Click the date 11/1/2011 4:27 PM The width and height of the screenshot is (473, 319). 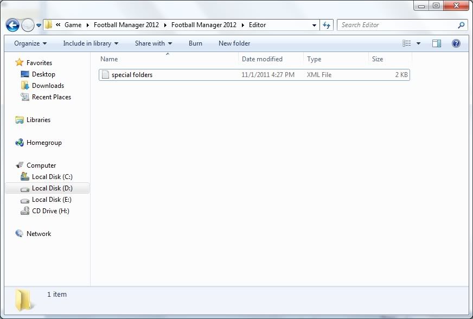coord(268,75)
